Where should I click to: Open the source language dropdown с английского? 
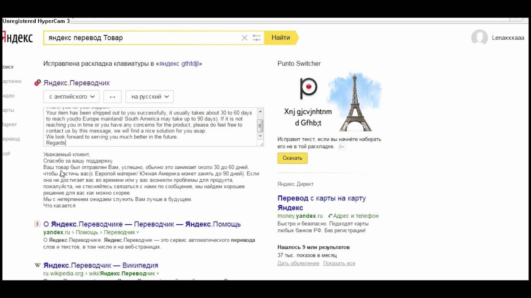pyautogui.click(x=71, y=96)
